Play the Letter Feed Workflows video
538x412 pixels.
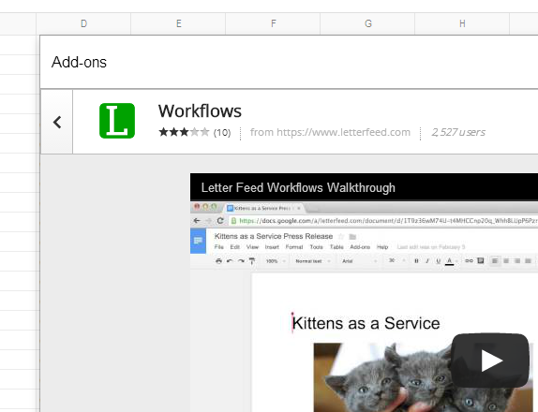[490, 360]
